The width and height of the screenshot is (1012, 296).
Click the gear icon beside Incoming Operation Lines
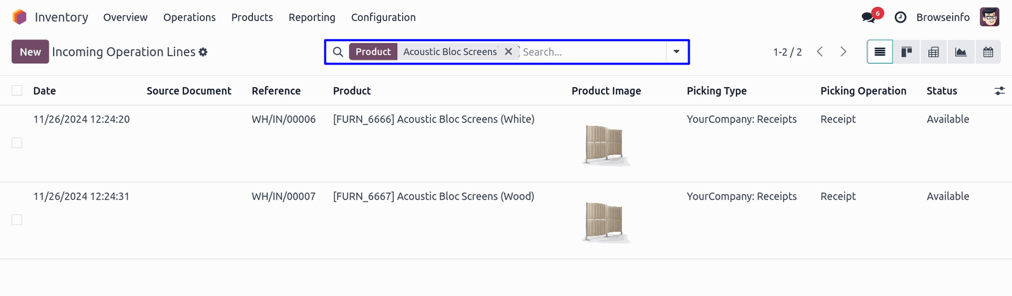tap(203, 52)
